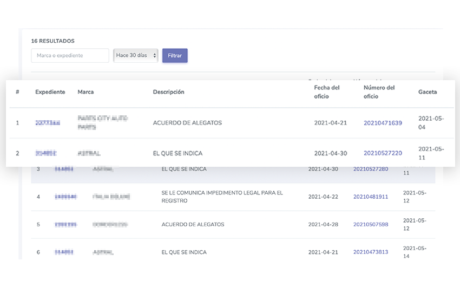This screenshot has height=287, width=460.
Task: Open oficio number 20210507598
Action: tap(370, 225)
